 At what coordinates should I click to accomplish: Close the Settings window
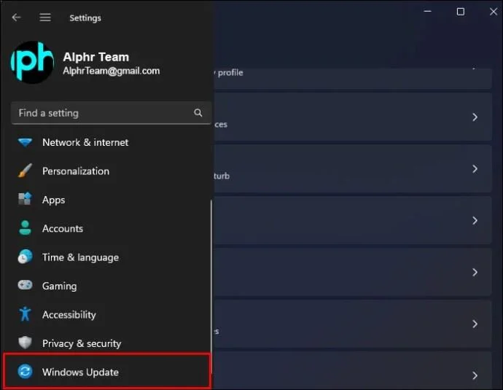(x=494, y=12)
